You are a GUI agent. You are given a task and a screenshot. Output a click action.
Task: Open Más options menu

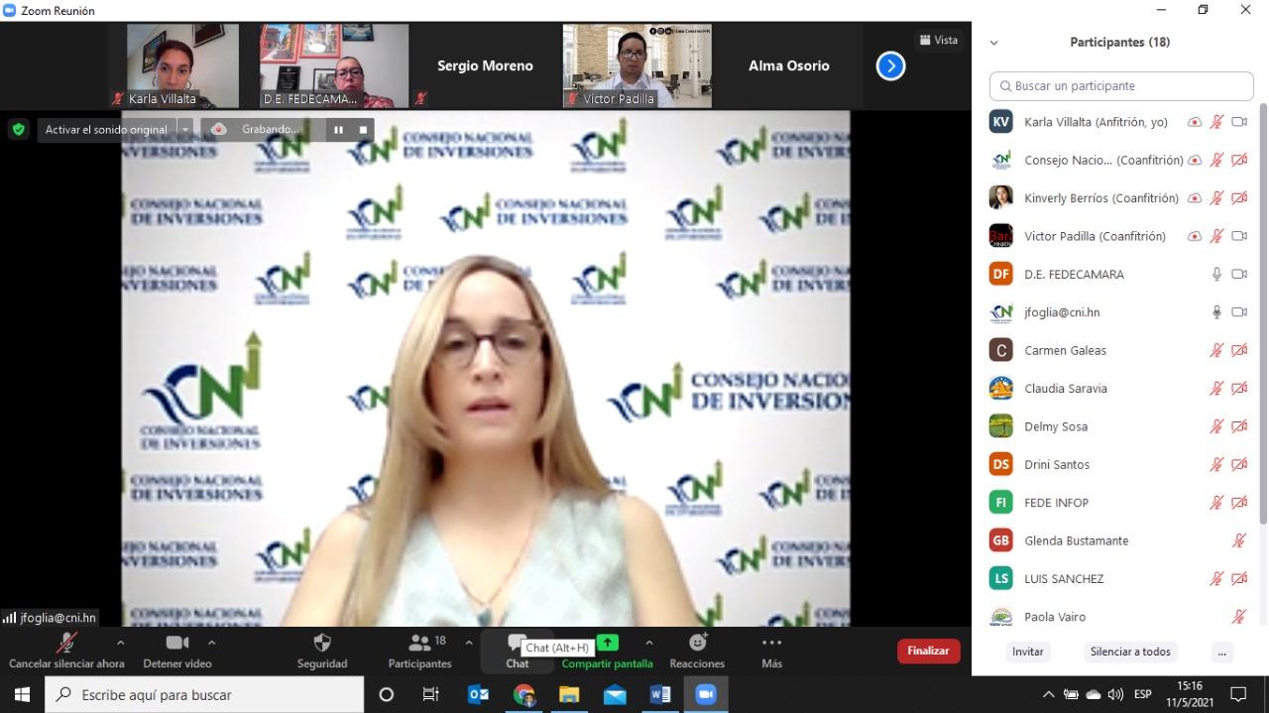click(x=771, y=652)
